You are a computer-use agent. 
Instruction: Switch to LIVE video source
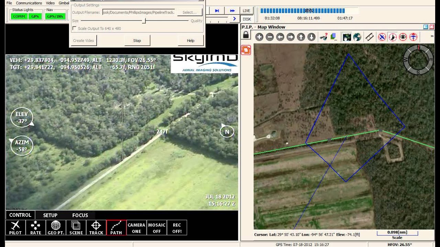click(x=246, y=11)
